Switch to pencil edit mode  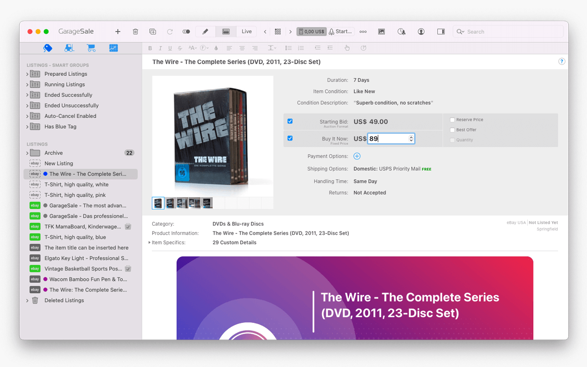(205, 31)
